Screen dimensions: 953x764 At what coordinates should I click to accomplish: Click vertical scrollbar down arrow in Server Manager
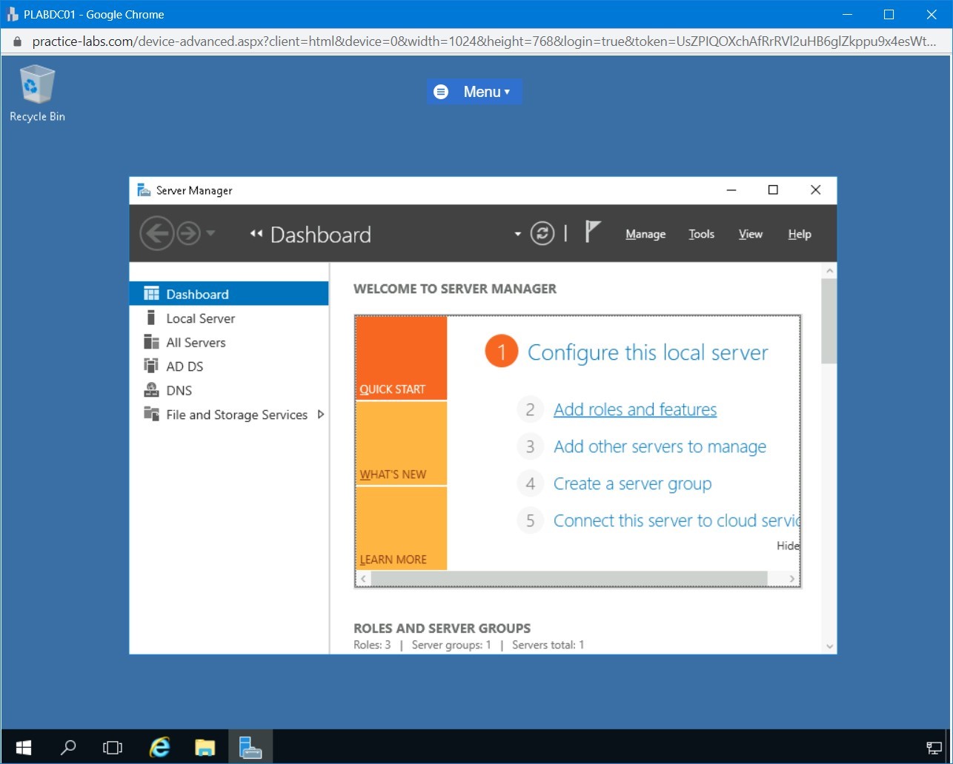tap(829, 646)
